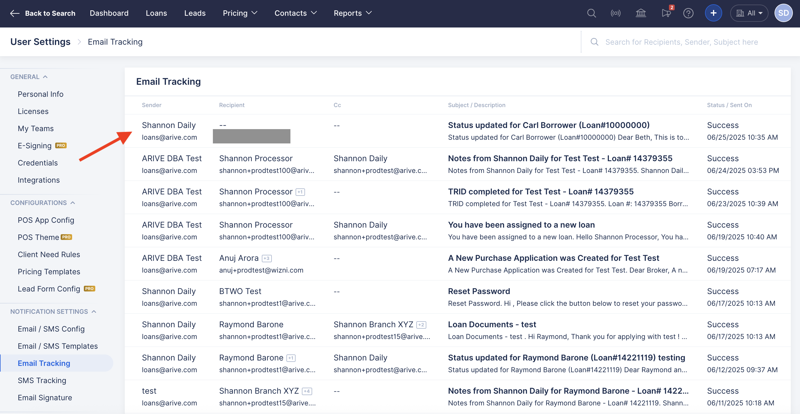Go to the Loans tab
Image resolution: width=800 pixels, height=414 pixels.
pyautogui.click(x=156, y=13)
